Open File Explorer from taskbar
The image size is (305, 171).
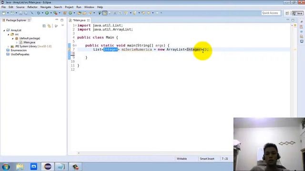[x=20, y=167]
